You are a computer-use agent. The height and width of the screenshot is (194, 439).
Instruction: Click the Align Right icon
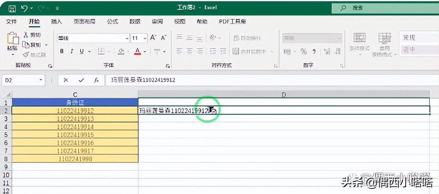(x=200, y=51)
